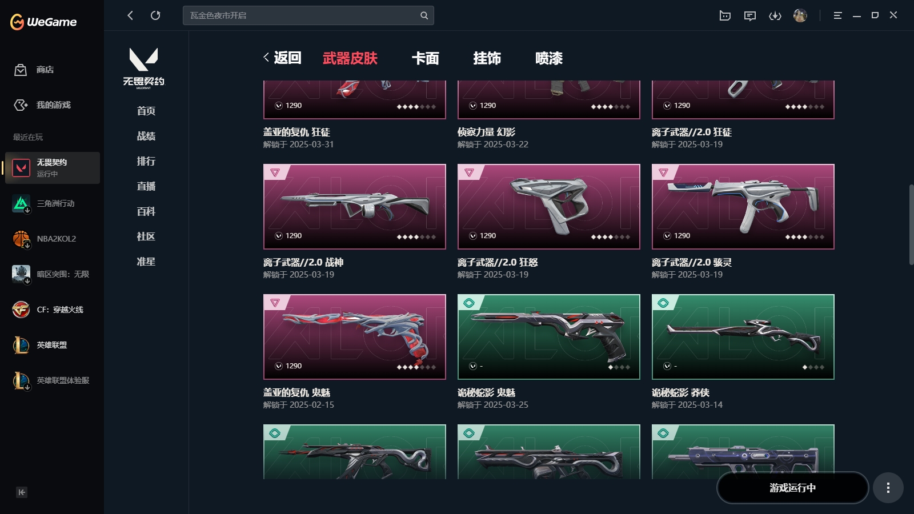Image resolution: width=914 pixels, height=514 pixels.
Task: Click the search magnifier icon
Action: tap(424, 15)
